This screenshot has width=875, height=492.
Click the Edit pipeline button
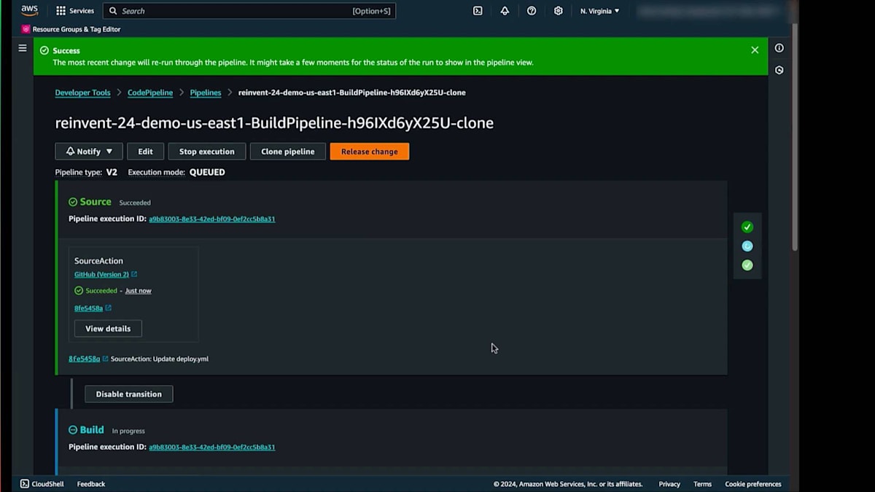(146, 152)
